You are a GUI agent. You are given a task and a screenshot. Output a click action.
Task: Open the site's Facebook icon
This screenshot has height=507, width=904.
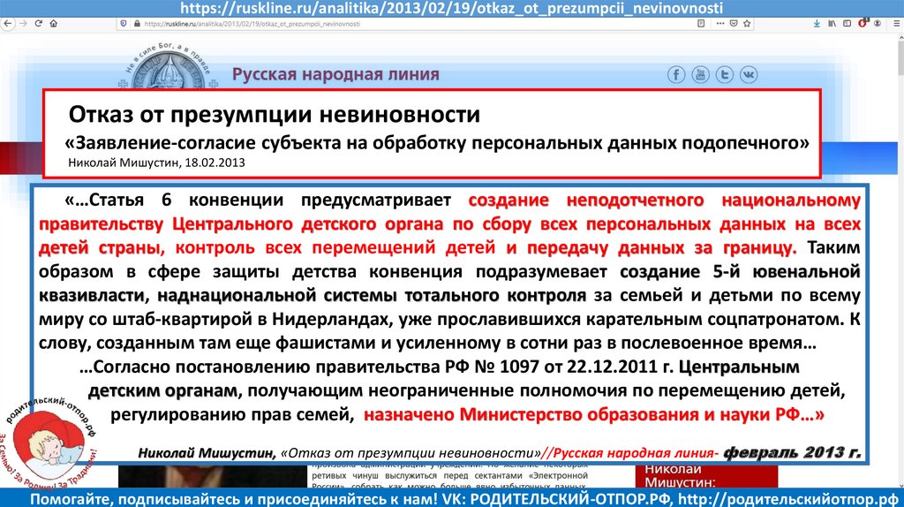click(x=676, y=74)
